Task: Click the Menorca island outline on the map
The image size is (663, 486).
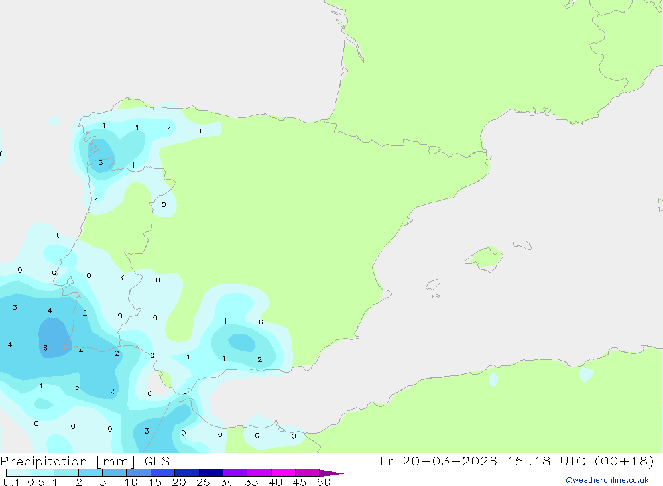Action: [522, 245]
